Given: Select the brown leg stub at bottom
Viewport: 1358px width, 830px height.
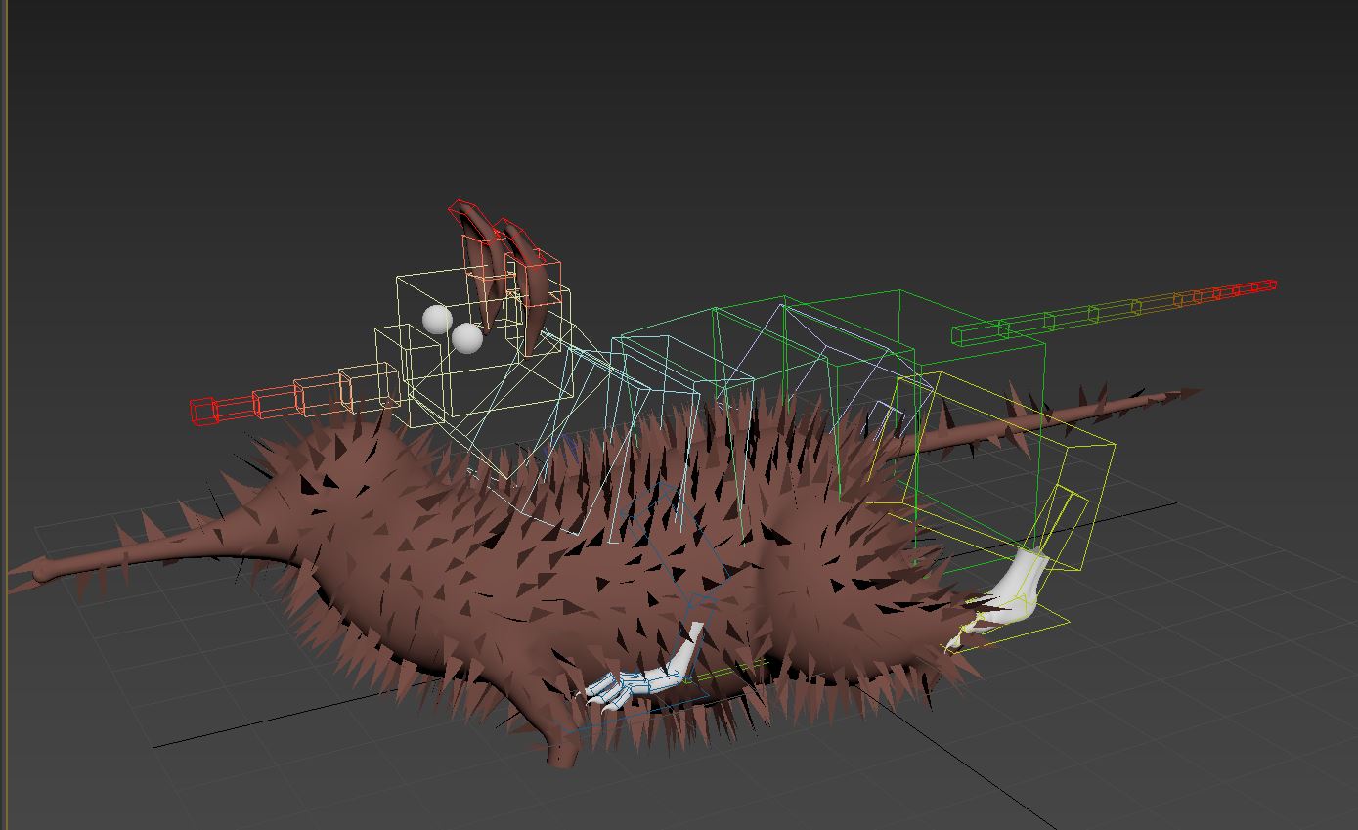Looking at the screenshot, I should click(562, 754).
